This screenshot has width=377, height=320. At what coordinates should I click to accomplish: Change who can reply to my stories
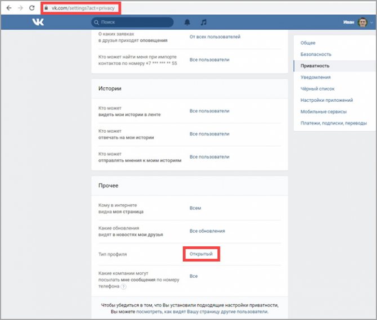(209, 134)
